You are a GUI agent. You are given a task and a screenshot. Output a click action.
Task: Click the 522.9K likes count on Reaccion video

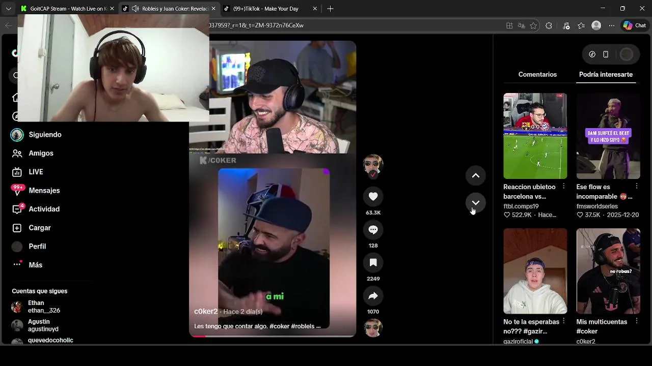pos(518,215)
